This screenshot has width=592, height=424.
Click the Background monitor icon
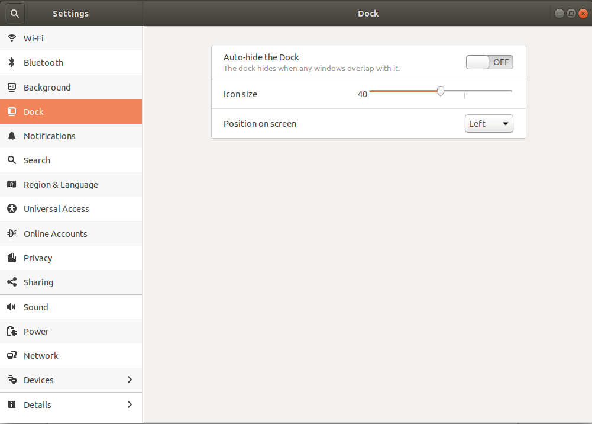click(12, 87)
